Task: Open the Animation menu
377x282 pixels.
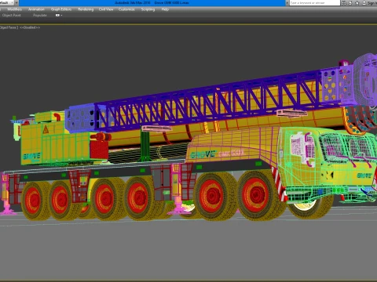Action: coord(36,9)
